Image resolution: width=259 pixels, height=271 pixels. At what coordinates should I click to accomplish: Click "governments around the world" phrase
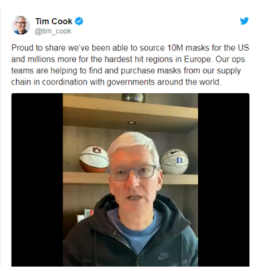click(x=164, y=82)
